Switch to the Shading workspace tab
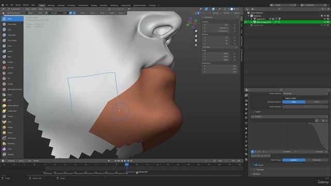Screen dimensions: 331x186 click(x=94, y=5)
